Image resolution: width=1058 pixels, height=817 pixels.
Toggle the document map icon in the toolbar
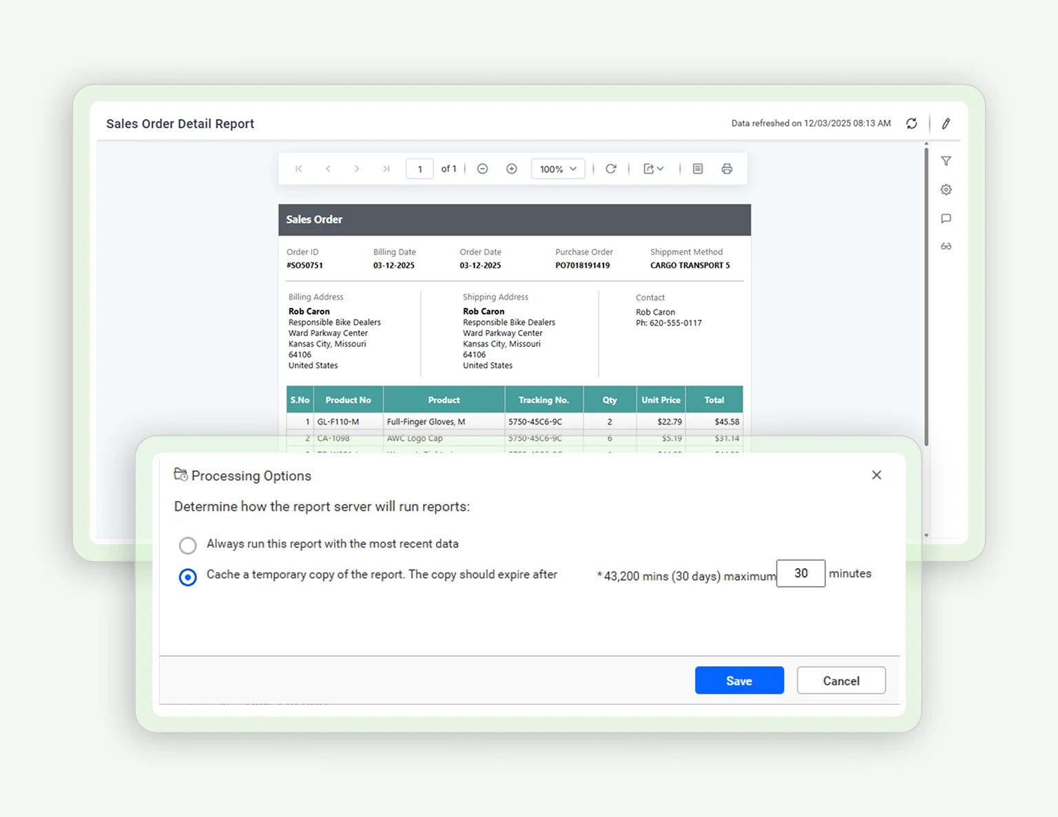[x=698, y=168]
